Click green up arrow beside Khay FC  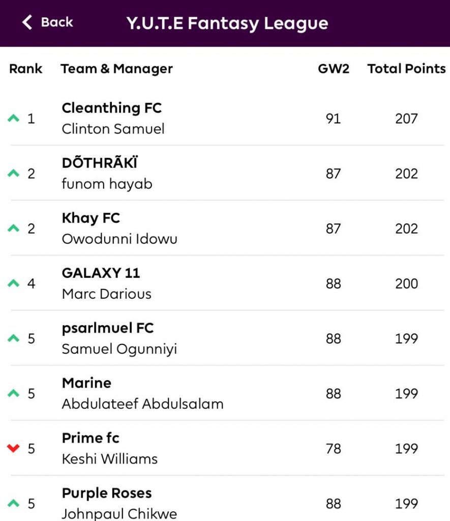14,228
